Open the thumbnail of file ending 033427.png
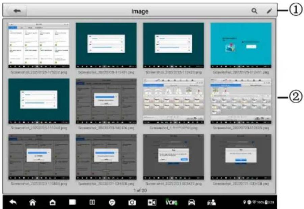The width and height of the screenshot is (304, 209). tap(173, 157)
